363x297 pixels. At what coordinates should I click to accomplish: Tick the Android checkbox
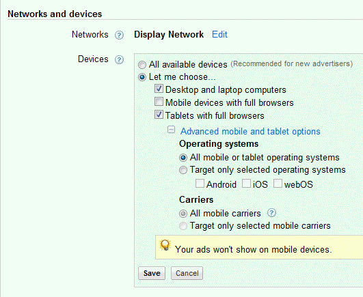(x=200, y=184)
